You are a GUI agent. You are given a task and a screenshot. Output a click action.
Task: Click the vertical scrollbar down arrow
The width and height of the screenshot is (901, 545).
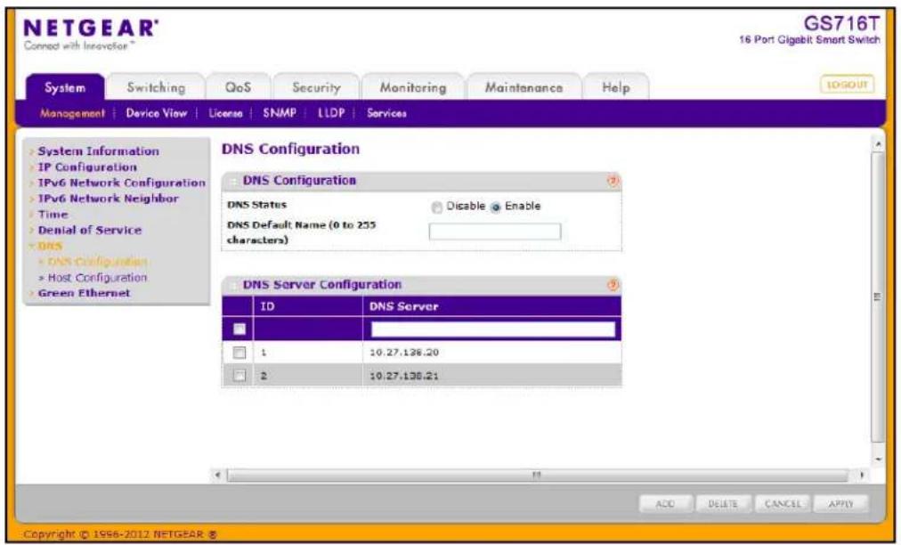[878, 459]
